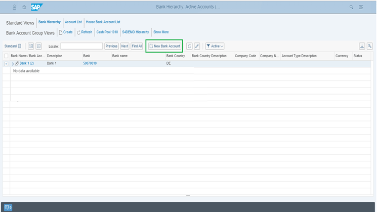Open bank link 50070010

[90, 63]
